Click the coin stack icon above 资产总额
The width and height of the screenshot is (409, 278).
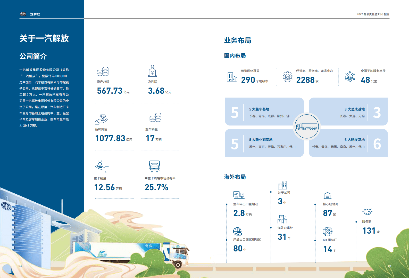point(103,72)
